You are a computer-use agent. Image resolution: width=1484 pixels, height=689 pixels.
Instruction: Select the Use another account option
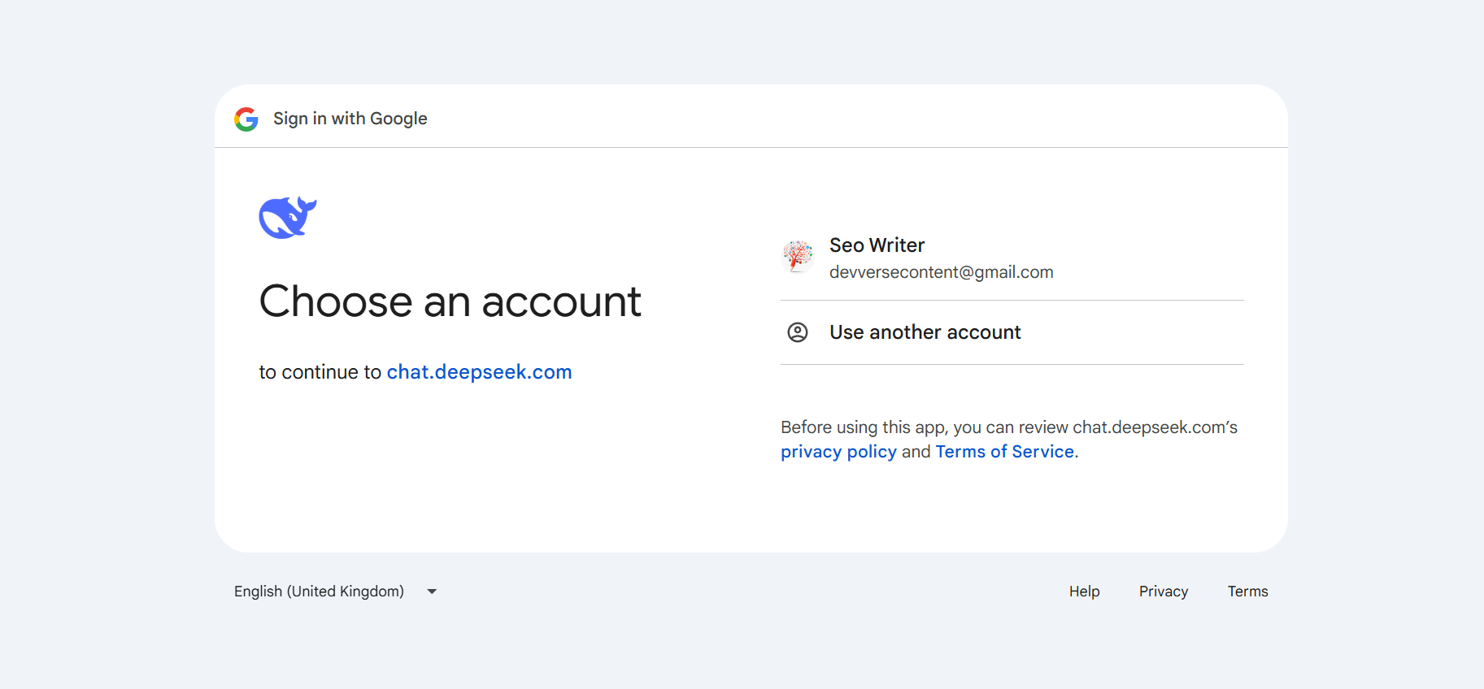pos(925,332)
